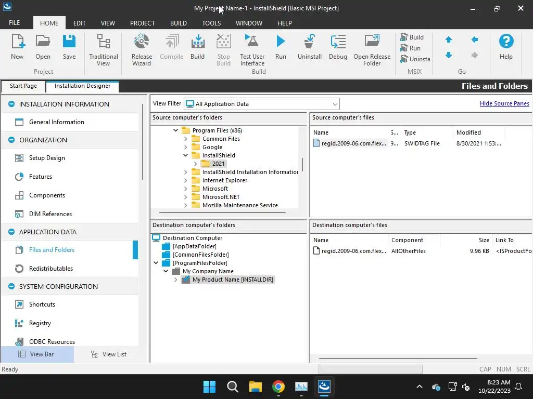Click the Go down arrow

[x=449, y=55]
